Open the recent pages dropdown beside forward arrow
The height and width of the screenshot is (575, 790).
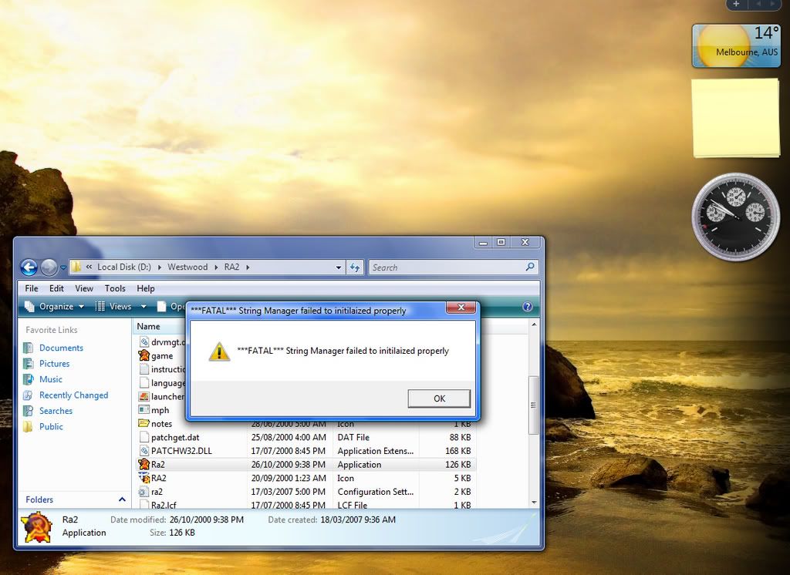point(63,268)
